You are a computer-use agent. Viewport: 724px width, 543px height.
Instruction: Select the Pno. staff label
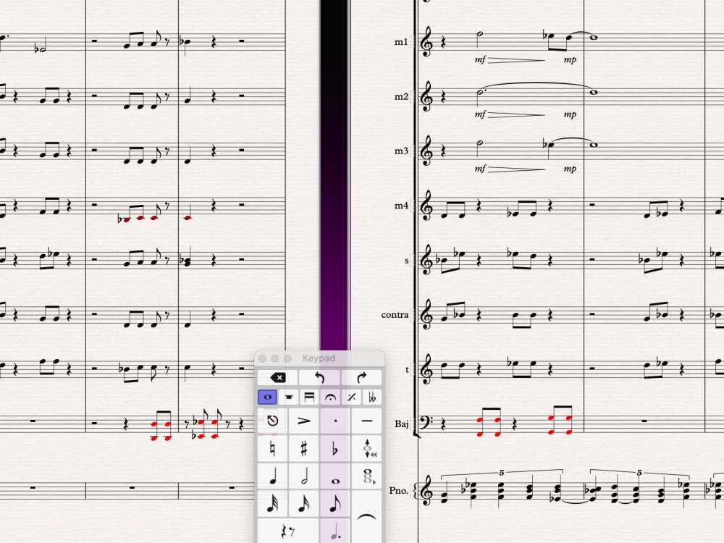pyautogui.click(x=398, y=490)
